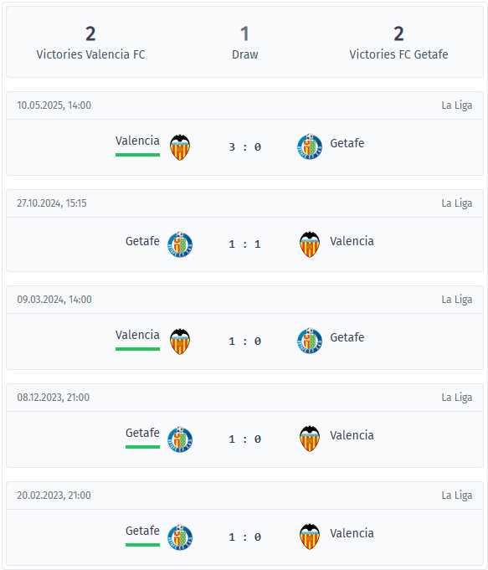This screenshot has height=570, width=488.
Task: Select Getafe team name in 20.02.2023 match
Action: [142, 531]
